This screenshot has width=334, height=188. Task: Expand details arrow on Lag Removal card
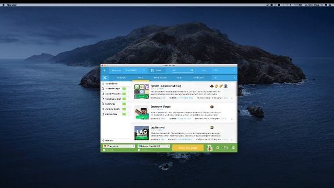click(x=232, y=139)
